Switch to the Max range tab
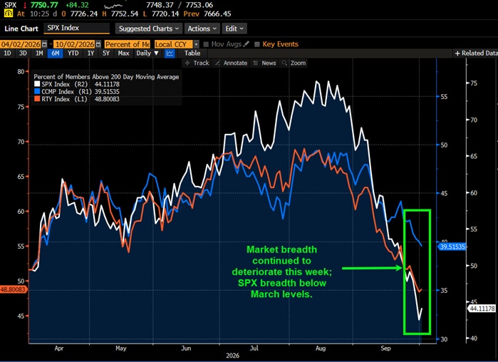This screenshot has height=362, width=498. click(123, 53)
